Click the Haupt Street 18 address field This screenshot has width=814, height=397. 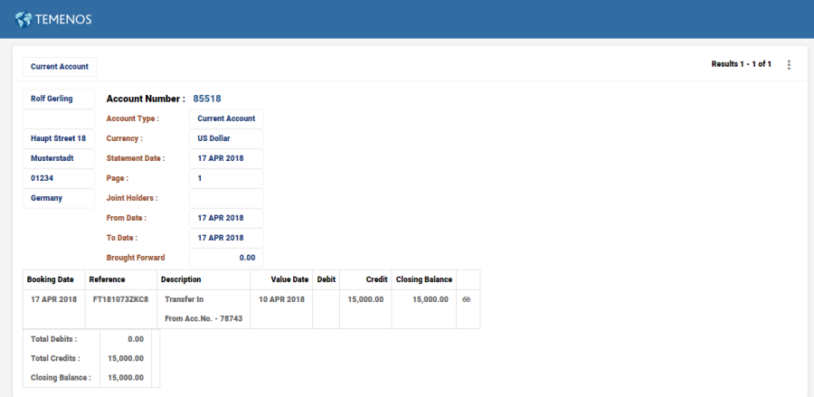58,138
